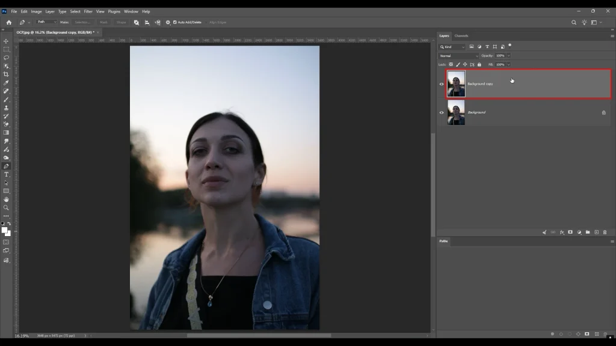Switch to the Channels tab

461,35
